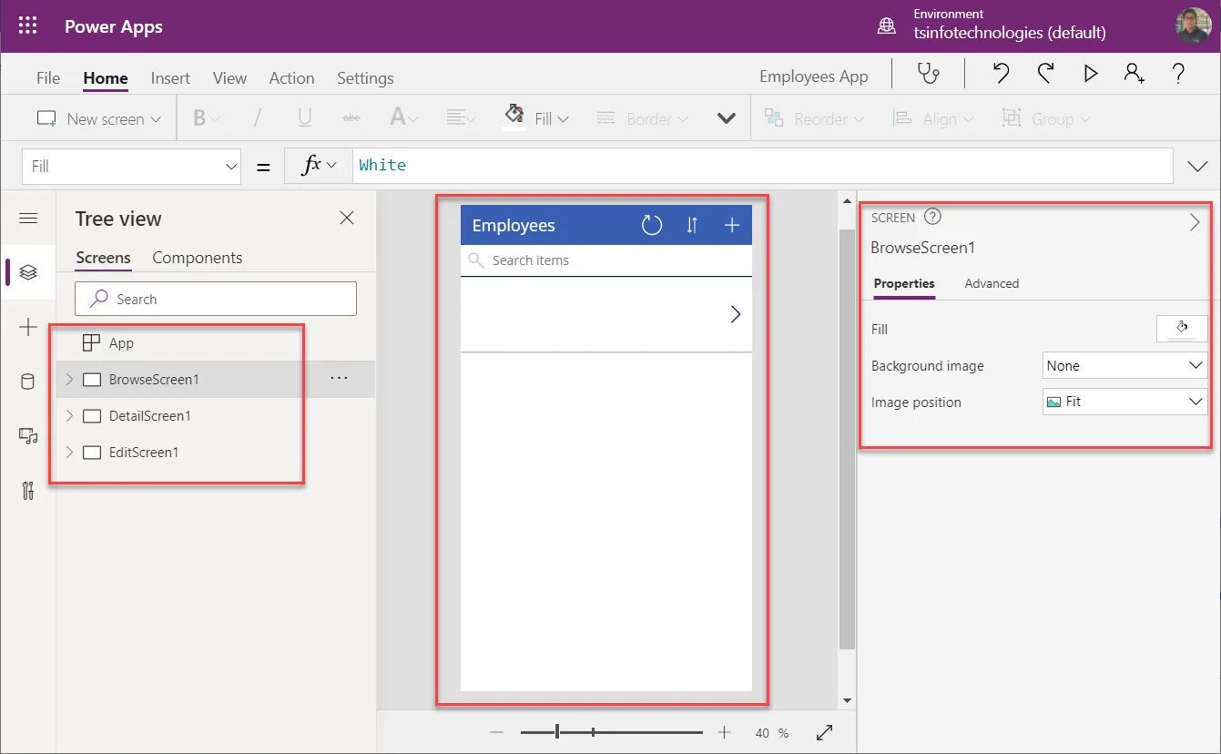1221x754 pixels.
Task: Collapse the properties pane chevron
Action: pyautogui.click(x=1196, y=222)
